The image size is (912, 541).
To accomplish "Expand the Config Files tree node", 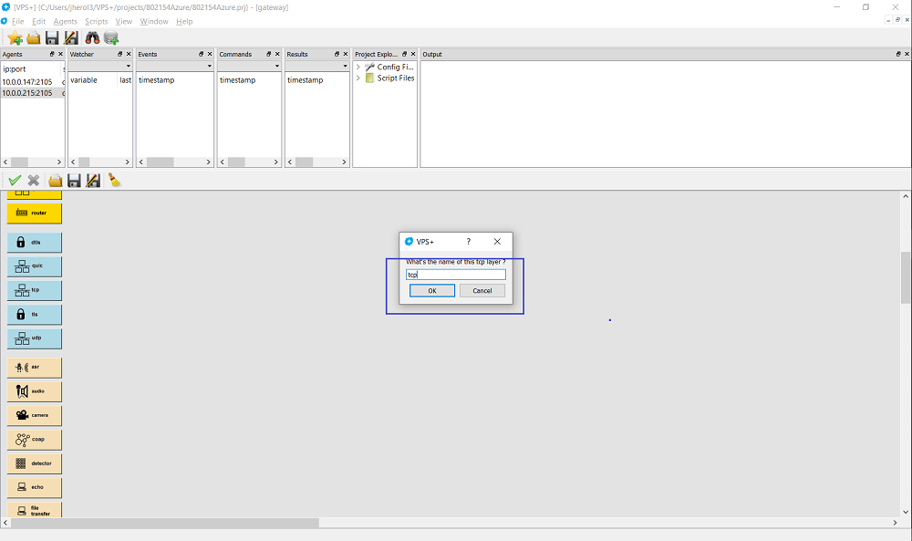I will (358, 68).
